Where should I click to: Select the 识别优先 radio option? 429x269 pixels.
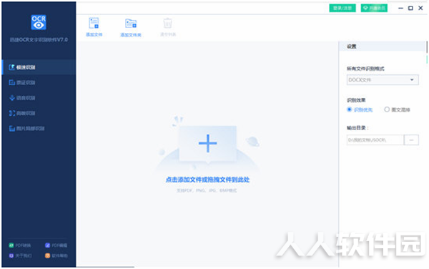point(360,109)
